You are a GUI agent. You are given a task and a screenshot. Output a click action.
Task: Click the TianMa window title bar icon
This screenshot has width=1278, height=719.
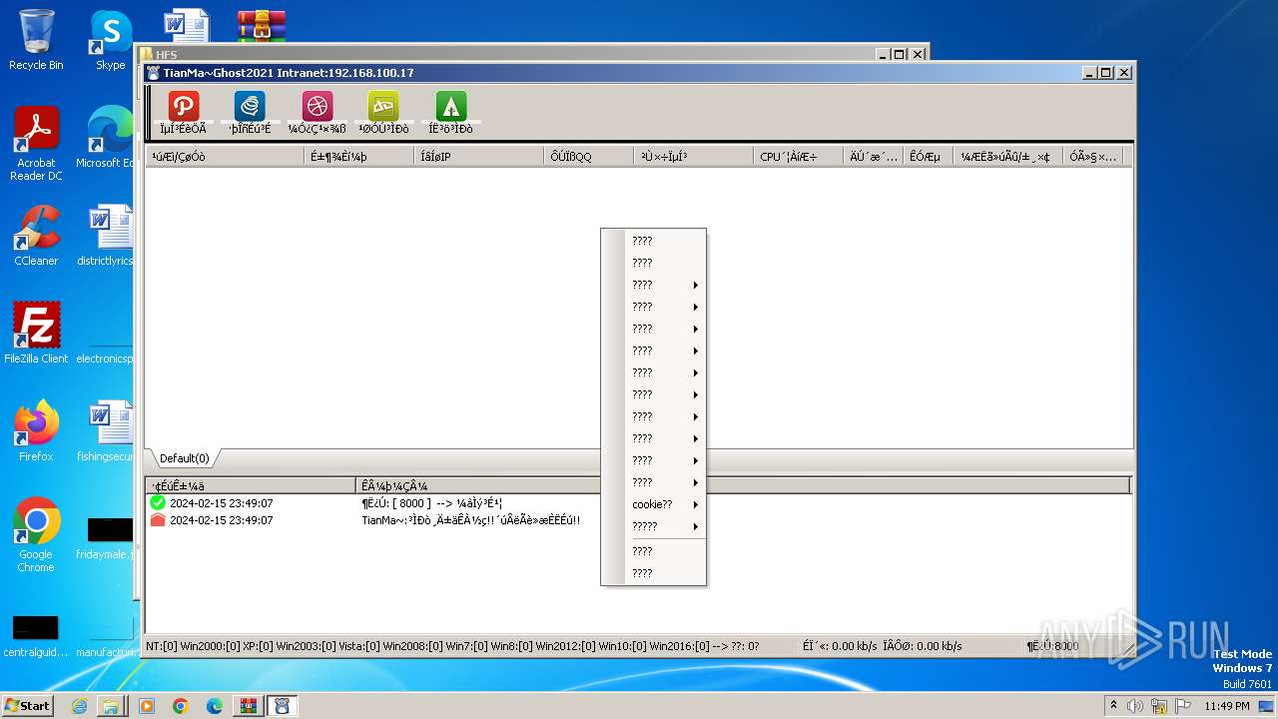point(153,73)
